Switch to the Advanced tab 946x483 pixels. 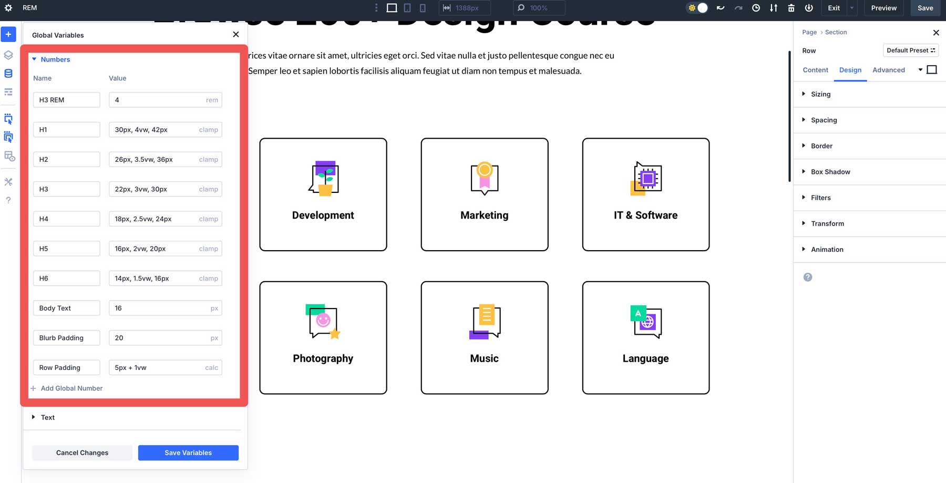click(889, 70)
